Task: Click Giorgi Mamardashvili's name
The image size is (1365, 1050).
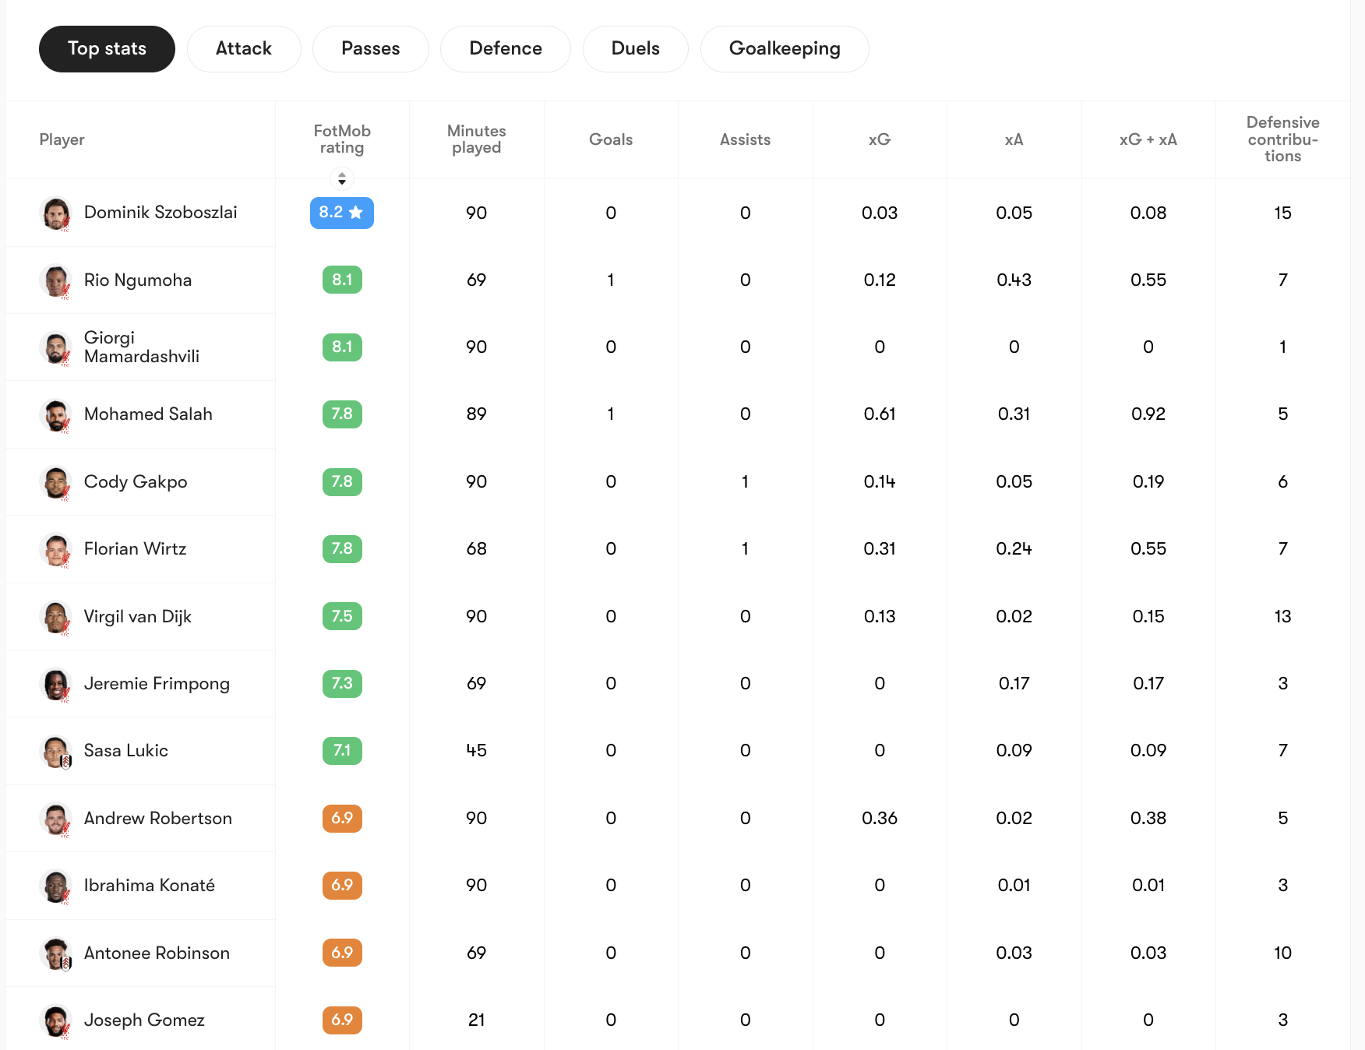Action: click(x=141, y=347)
